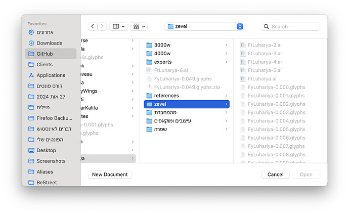Screen dimensions: 349x214
Task: Click the Applications icon in sidebar
Action: 31,75
